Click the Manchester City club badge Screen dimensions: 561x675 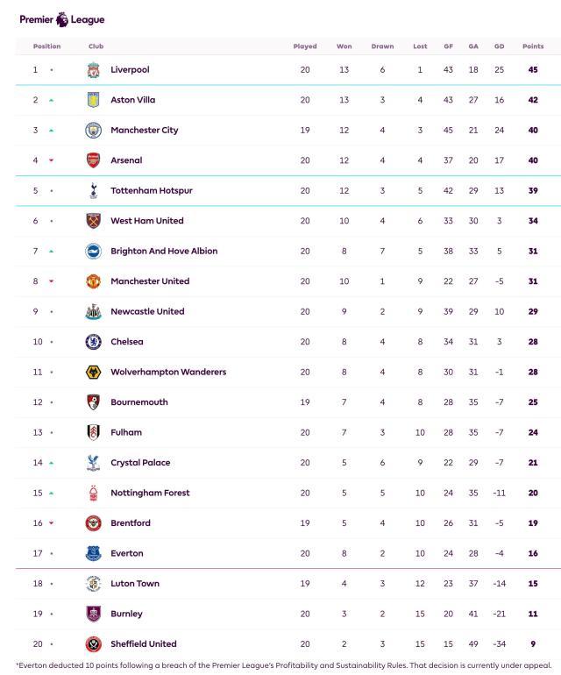[94, 131]
